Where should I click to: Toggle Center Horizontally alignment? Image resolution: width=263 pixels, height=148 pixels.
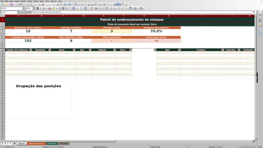point(63,8)
